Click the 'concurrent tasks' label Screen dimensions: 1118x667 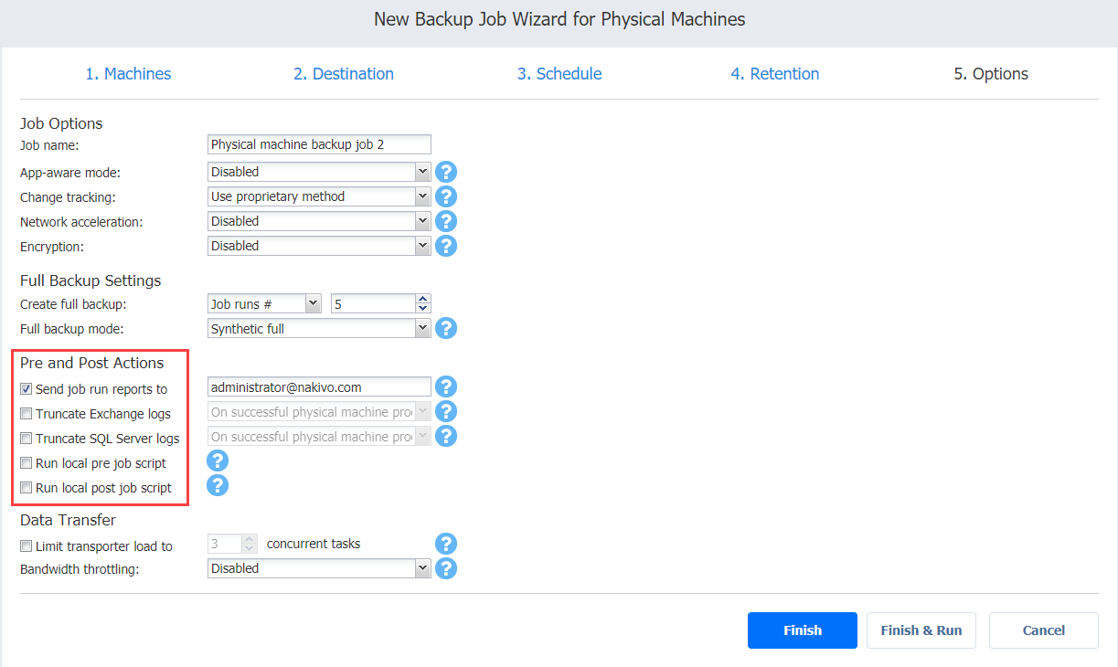(314, 544)
